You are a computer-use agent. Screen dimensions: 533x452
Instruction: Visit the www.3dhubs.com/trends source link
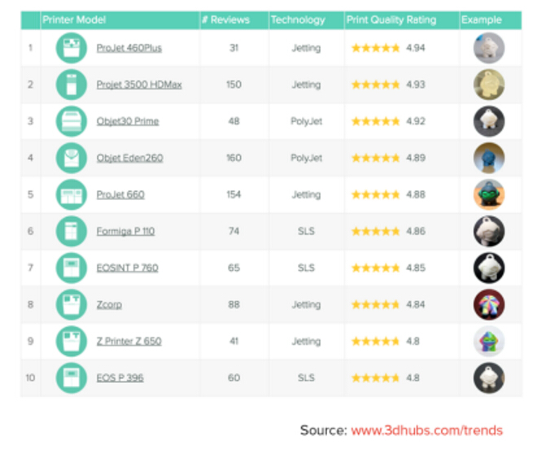pos(426,431)
